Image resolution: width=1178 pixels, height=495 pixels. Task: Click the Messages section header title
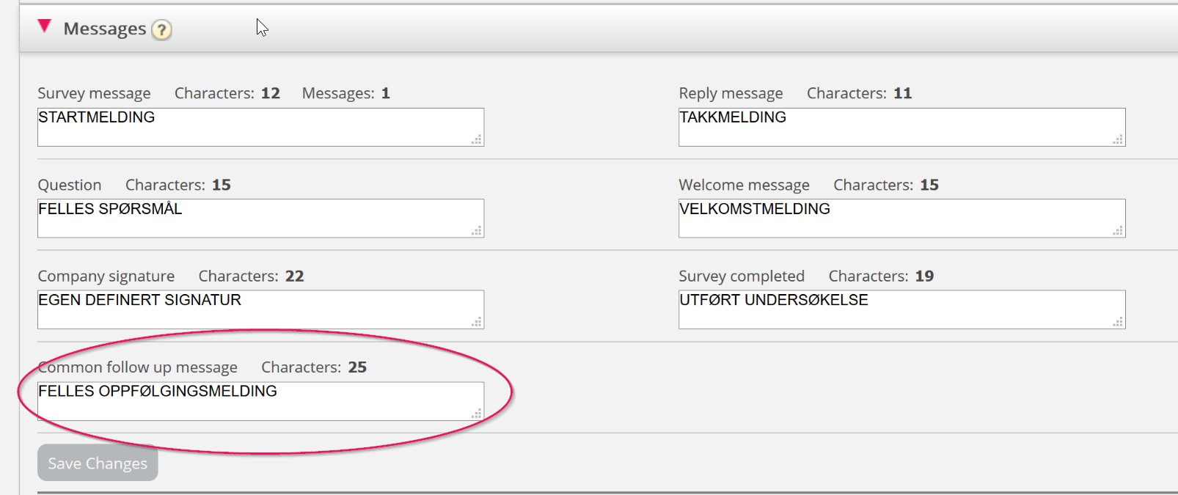click(x=105, y=29)
